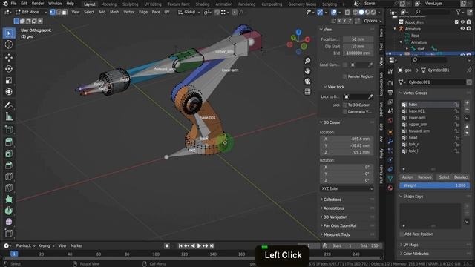Enable Lock To 3D Cursor checkbox

[x=345, y=105]
